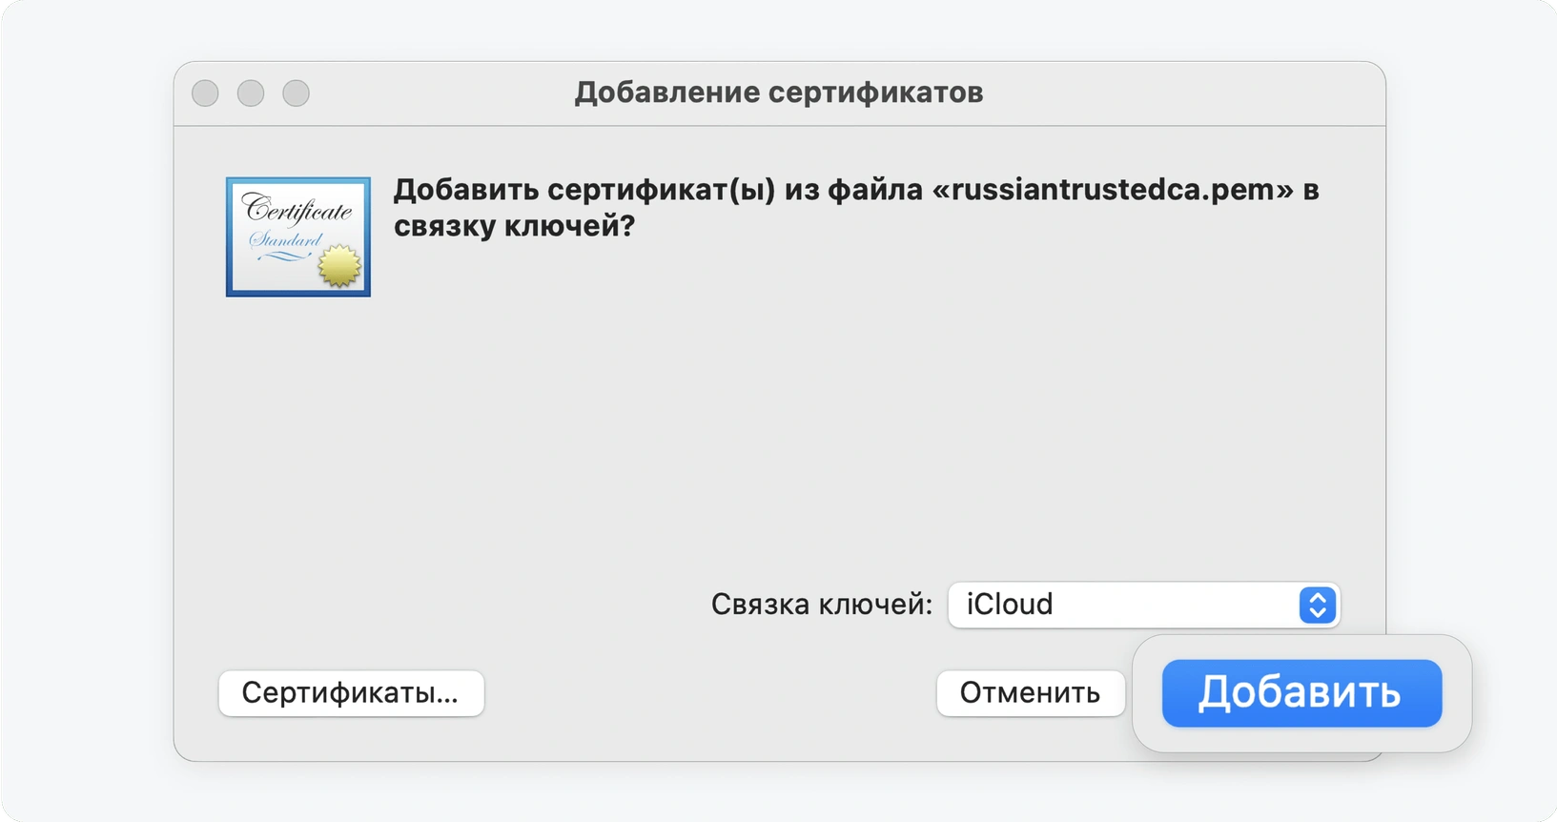The image size is (1557, 822).
Task: Click the gold seal on certificate icon
Action: click(x=339, y=266)
